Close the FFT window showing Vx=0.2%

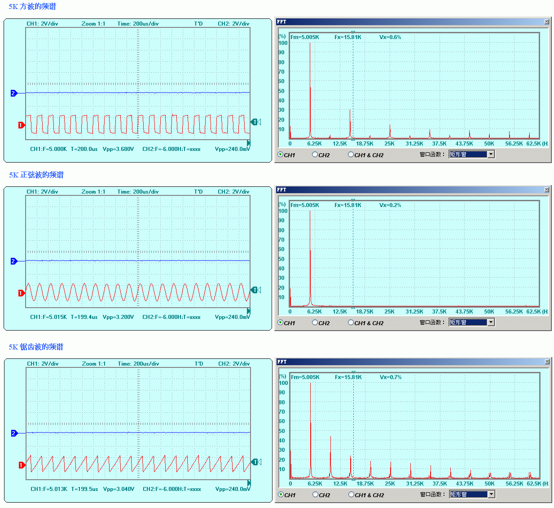(x=546, y=190)
